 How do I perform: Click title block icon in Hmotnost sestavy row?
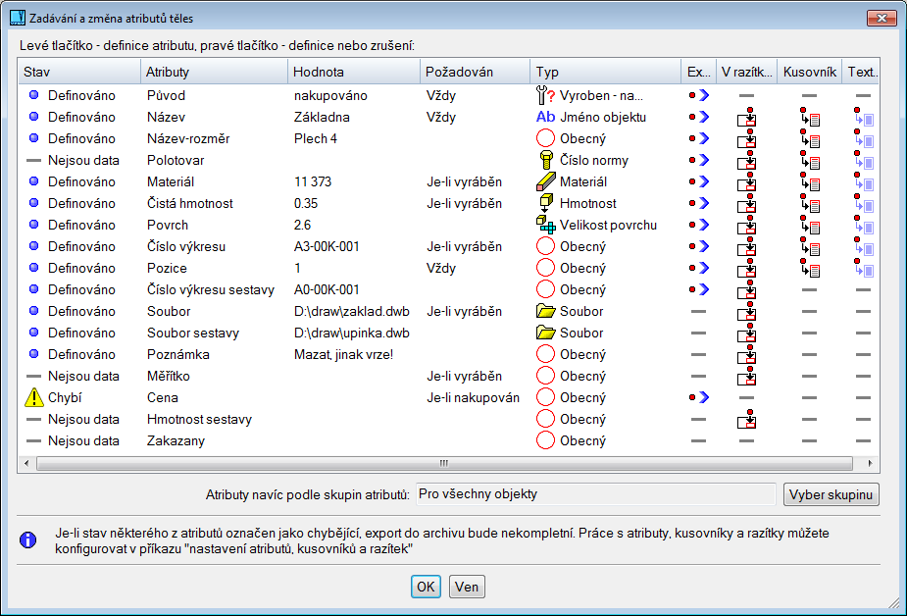pos(747,419)
